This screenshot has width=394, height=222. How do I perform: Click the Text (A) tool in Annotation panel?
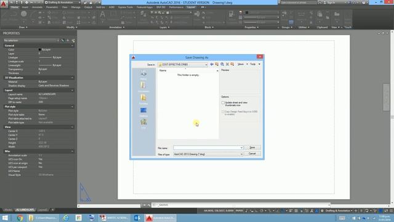103,15
